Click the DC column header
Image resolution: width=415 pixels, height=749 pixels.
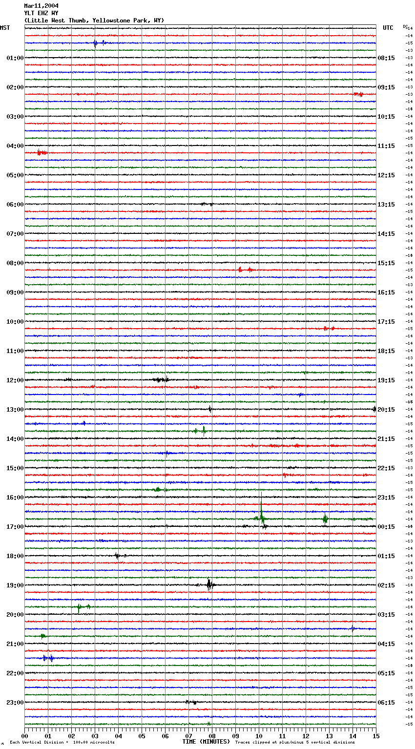[405, 26]
